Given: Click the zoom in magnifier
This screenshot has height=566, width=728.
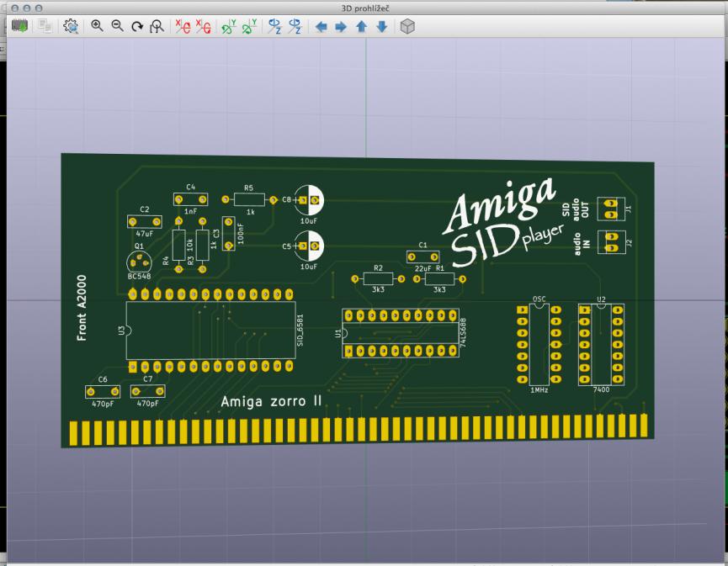Looking at the screenshot, I should point(98,27).
